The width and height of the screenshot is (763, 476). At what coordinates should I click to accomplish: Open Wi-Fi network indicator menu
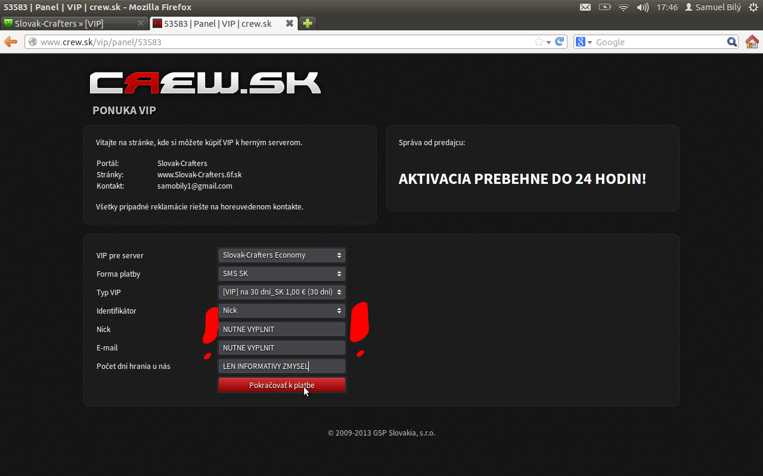click(624, 7)
